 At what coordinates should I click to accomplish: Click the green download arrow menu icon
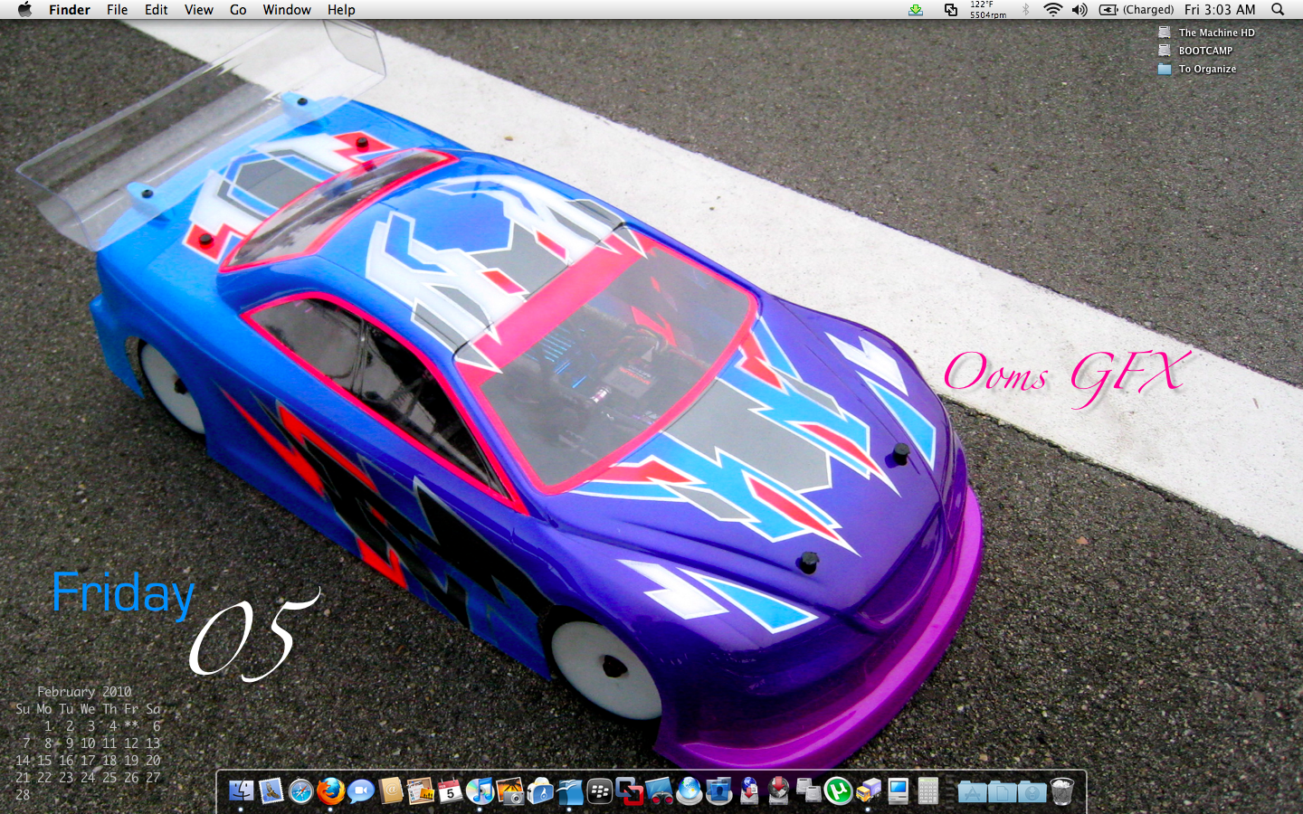(916, 10)
